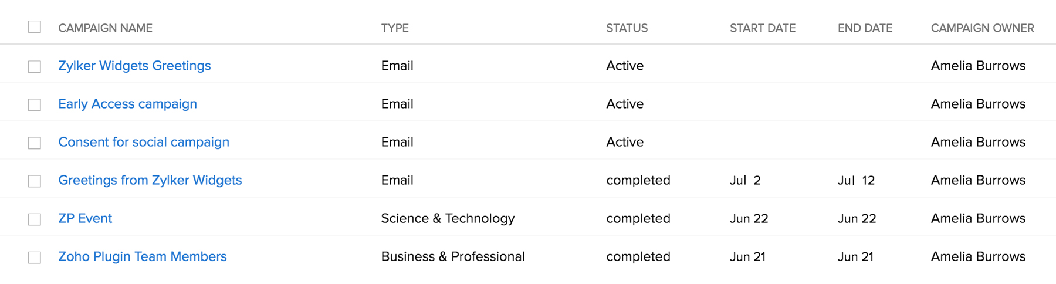Sort by the End Date column header
This screenshot has width=1056, height=284.
pyautogui.click(x=865, y=28)
